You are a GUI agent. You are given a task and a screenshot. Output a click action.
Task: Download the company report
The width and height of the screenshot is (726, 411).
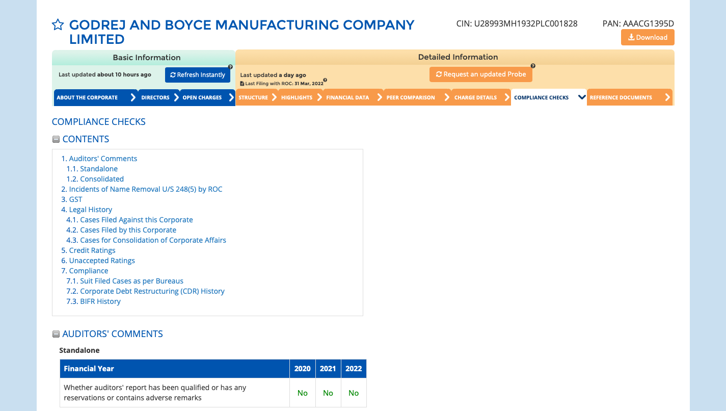pyautogui.click(x=648, y=37)
